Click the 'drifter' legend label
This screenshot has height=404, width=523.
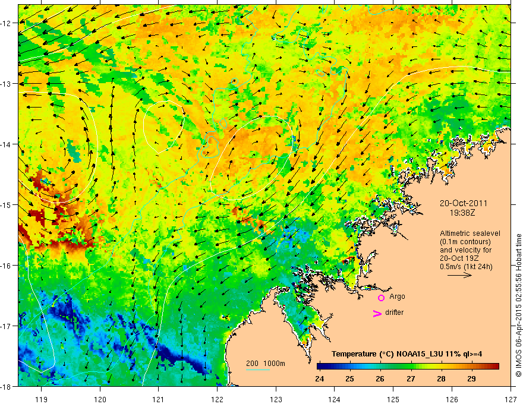394,313
